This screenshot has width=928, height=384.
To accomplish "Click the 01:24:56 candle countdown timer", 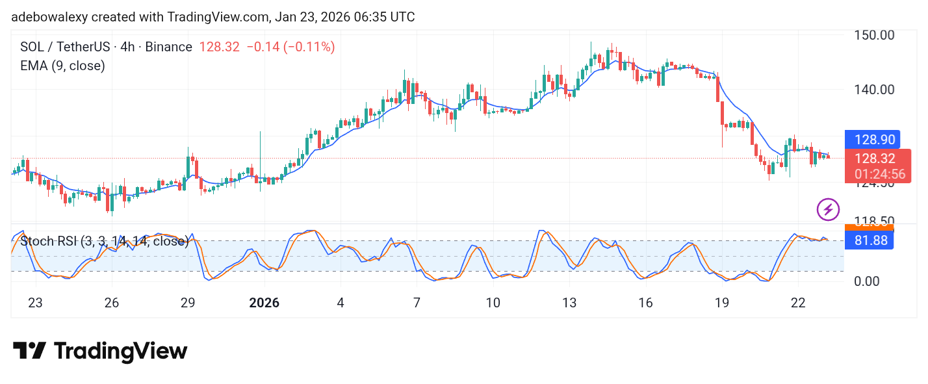I will pyautogui.click(x=880, y=174).
